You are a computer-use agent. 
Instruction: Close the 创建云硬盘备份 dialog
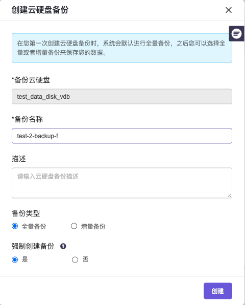pyautogui.click(x=229, y=10)
